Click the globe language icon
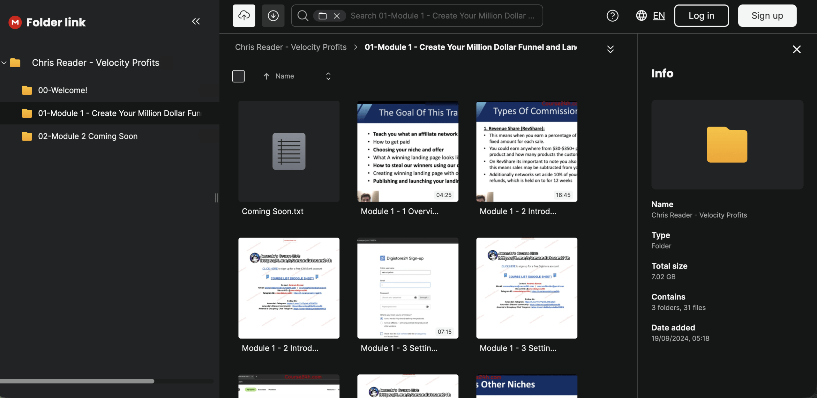 click(x=641, y=16)
